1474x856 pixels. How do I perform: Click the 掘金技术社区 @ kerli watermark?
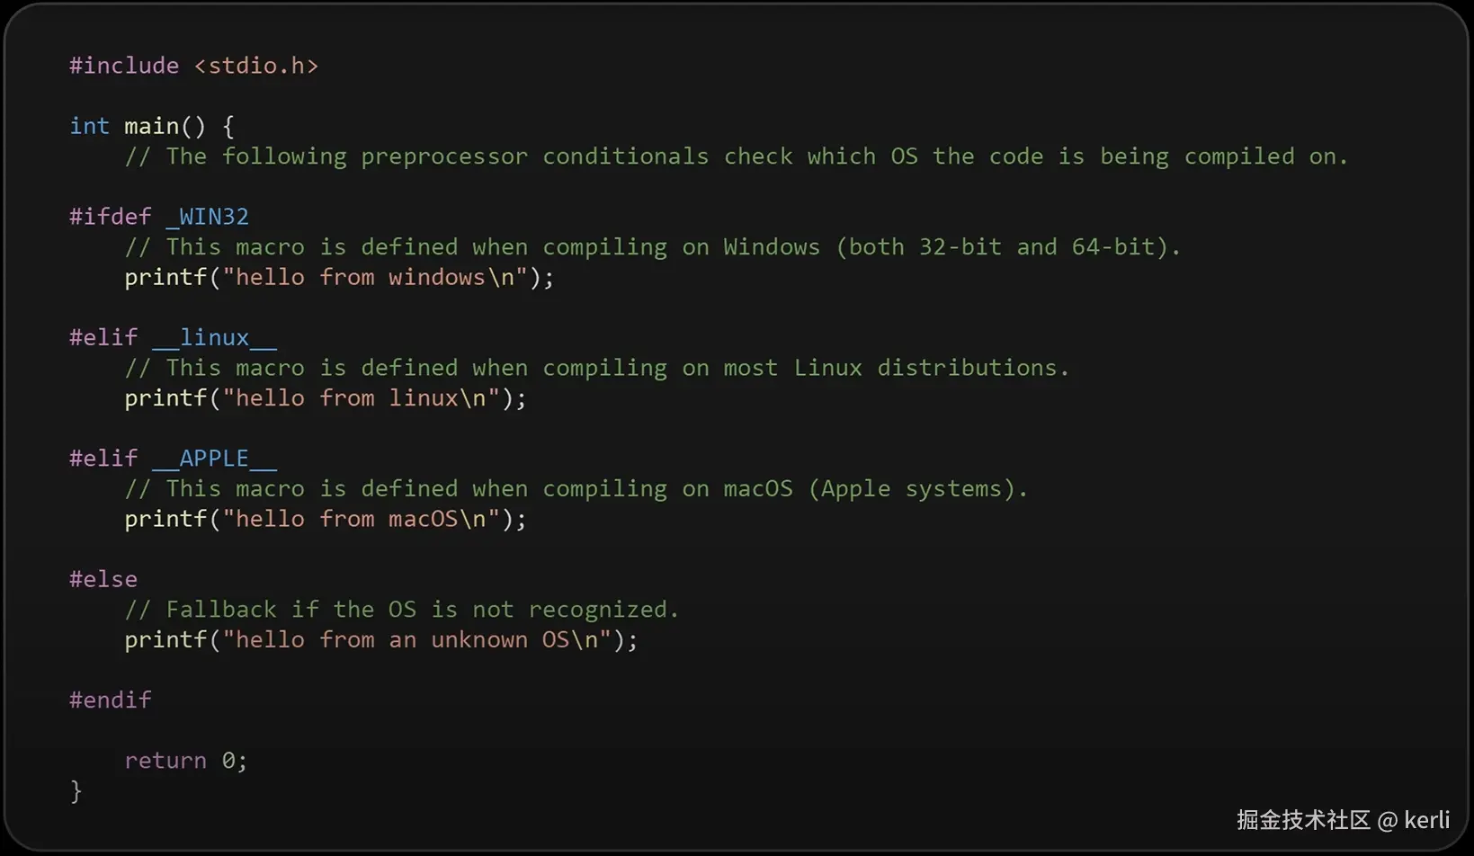pyautogui.click(x=1343, y=820)
